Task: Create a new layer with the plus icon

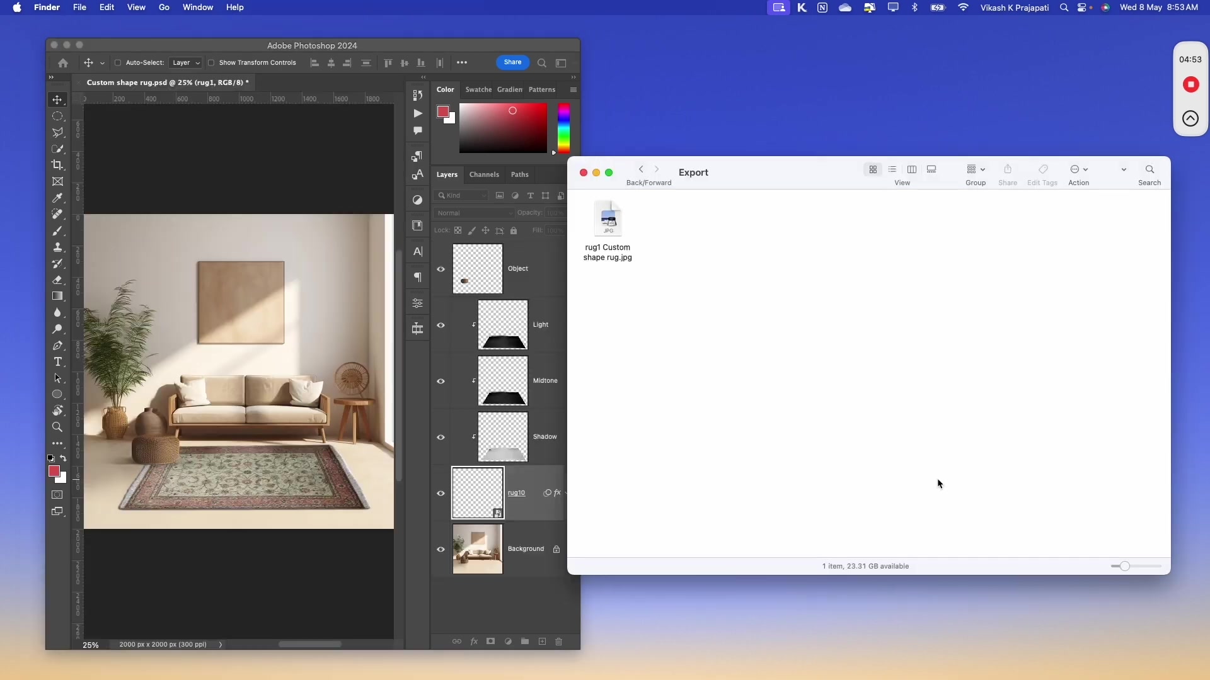Action: (542, 641)
